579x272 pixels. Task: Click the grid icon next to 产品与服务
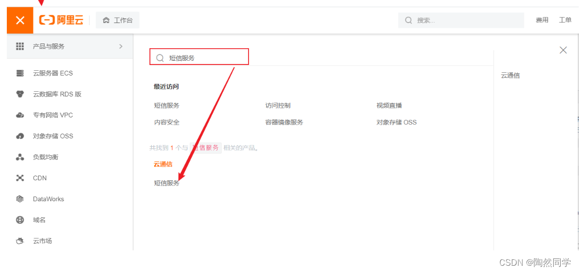coord(20,46)
